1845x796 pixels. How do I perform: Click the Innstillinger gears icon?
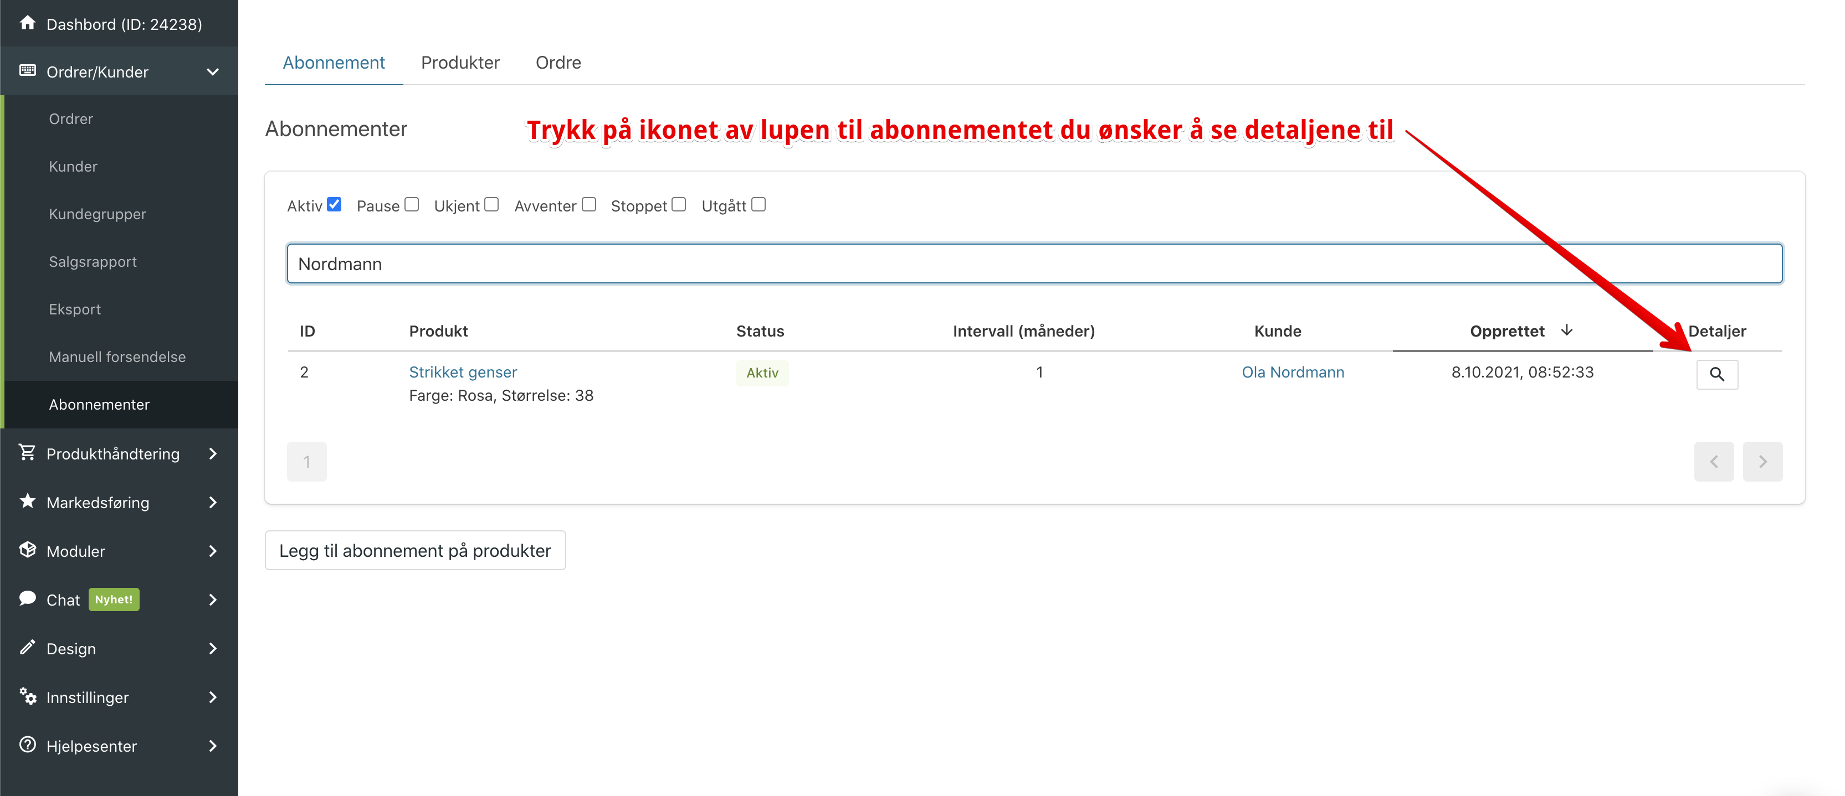click(x=27, y=696)
